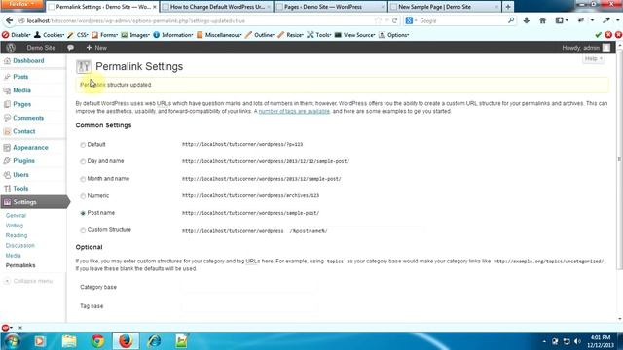The height and width of the screenshot is (350, 623).
Task: Click Demo Site link in admin bar
Action: (x=41, y=48)
